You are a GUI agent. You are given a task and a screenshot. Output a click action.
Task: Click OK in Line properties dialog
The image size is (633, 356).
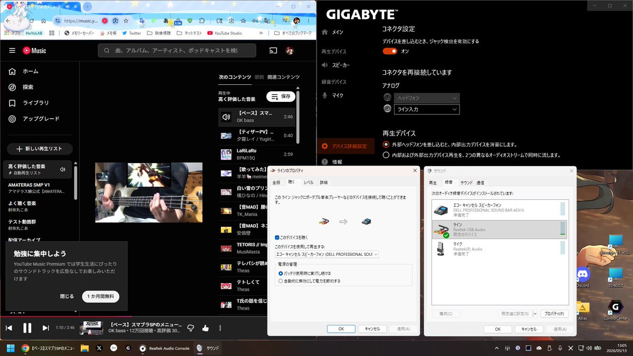pos(341,329)
